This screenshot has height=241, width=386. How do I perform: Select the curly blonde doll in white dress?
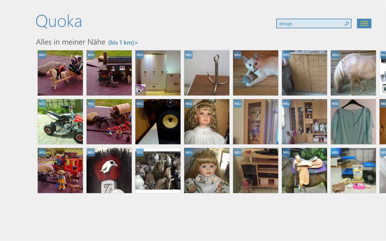tap(207, 122)
